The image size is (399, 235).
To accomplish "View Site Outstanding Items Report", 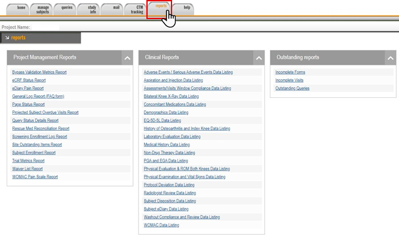I will tap(37, 144).
